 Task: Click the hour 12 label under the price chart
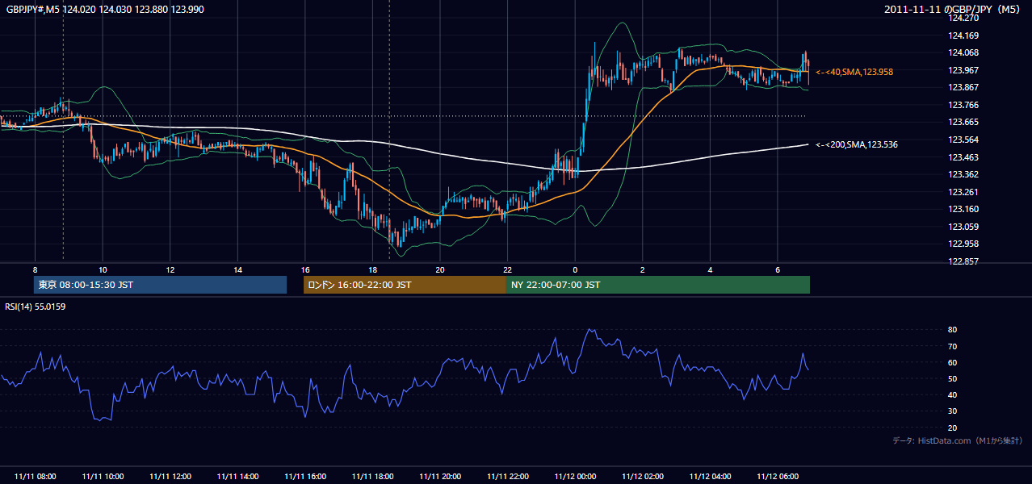click(170, 270)
